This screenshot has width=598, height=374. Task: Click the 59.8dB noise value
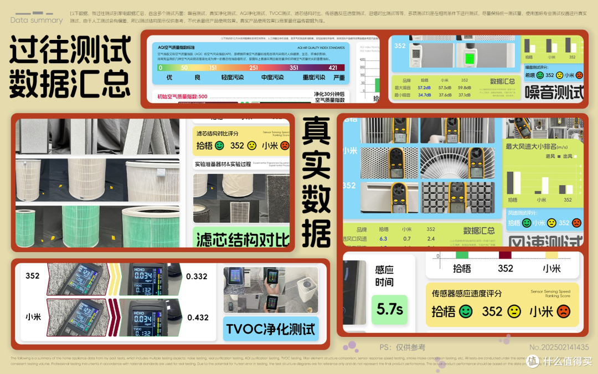464,88
